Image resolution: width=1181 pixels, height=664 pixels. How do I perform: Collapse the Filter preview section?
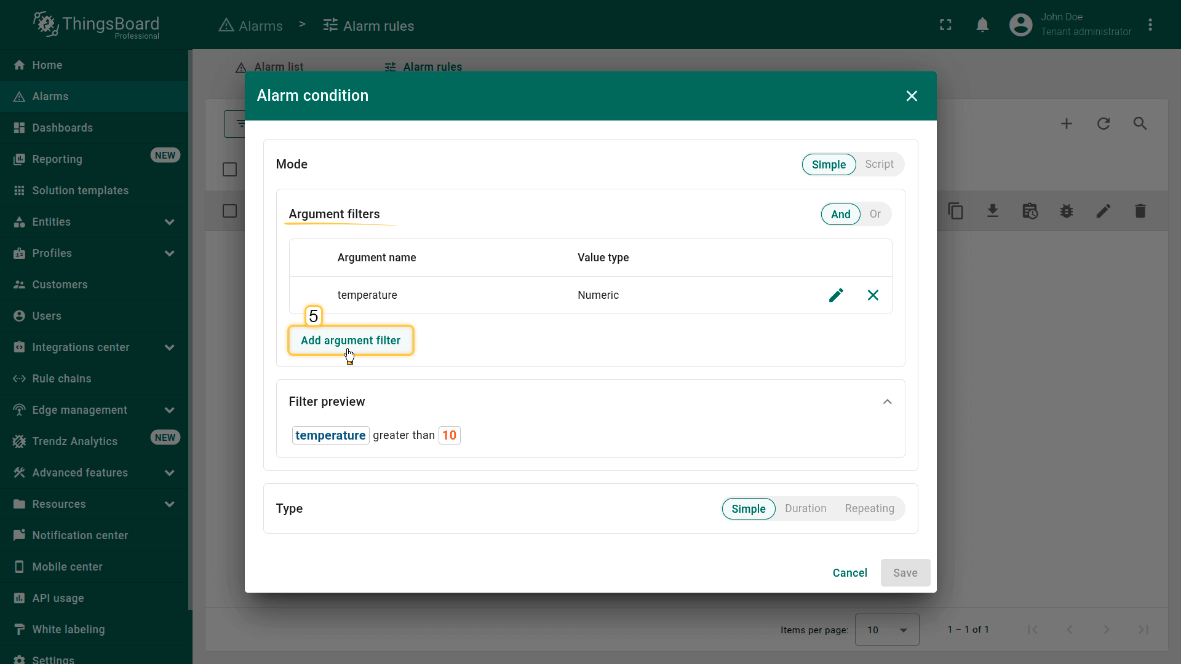(x=886, y=401)
